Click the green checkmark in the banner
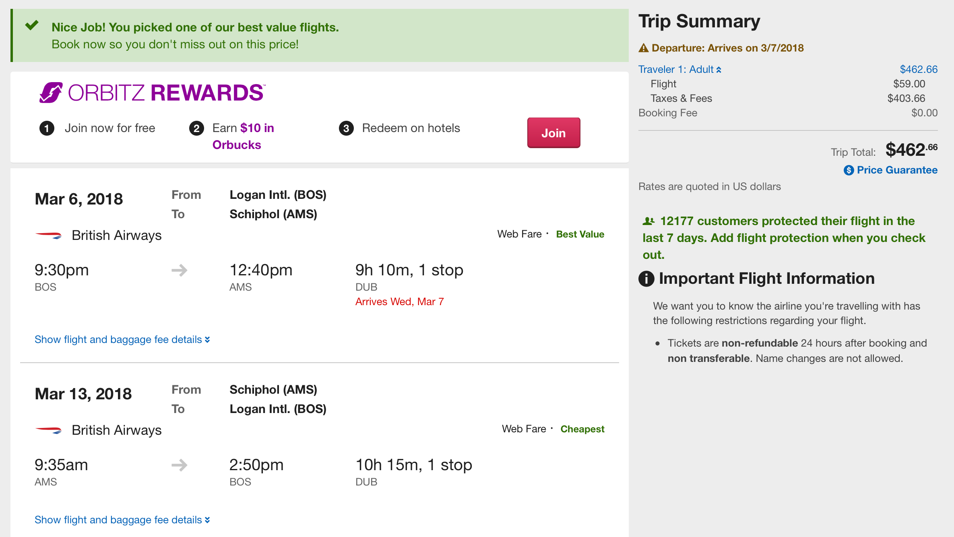 32,26
